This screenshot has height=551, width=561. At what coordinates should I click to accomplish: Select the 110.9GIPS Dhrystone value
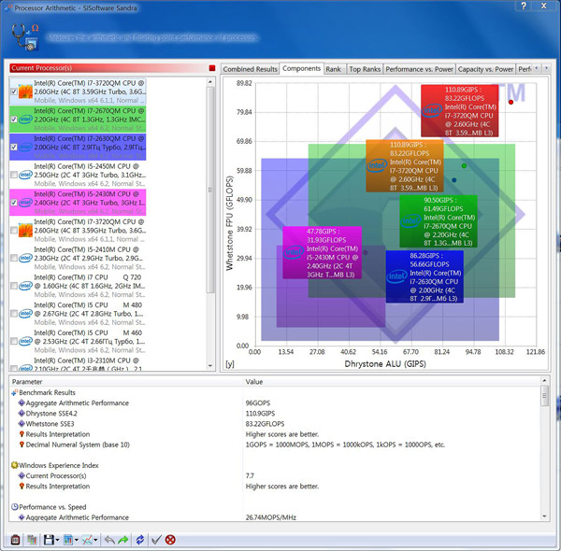click(260, 414)
